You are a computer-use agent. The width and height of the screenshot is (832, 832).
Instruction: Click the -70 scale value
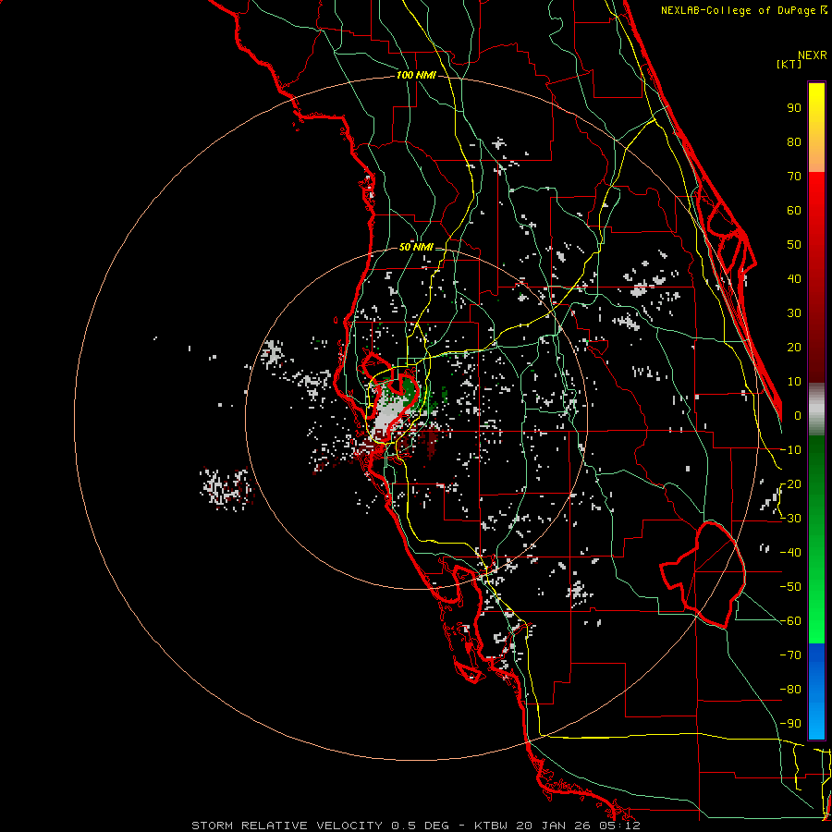click(790, 655)
